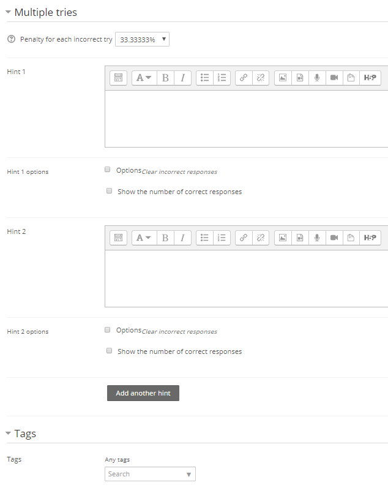Enable Clear incorrect responses for Hint 1
Screen dimensions: 388x488
click(108, 170)
